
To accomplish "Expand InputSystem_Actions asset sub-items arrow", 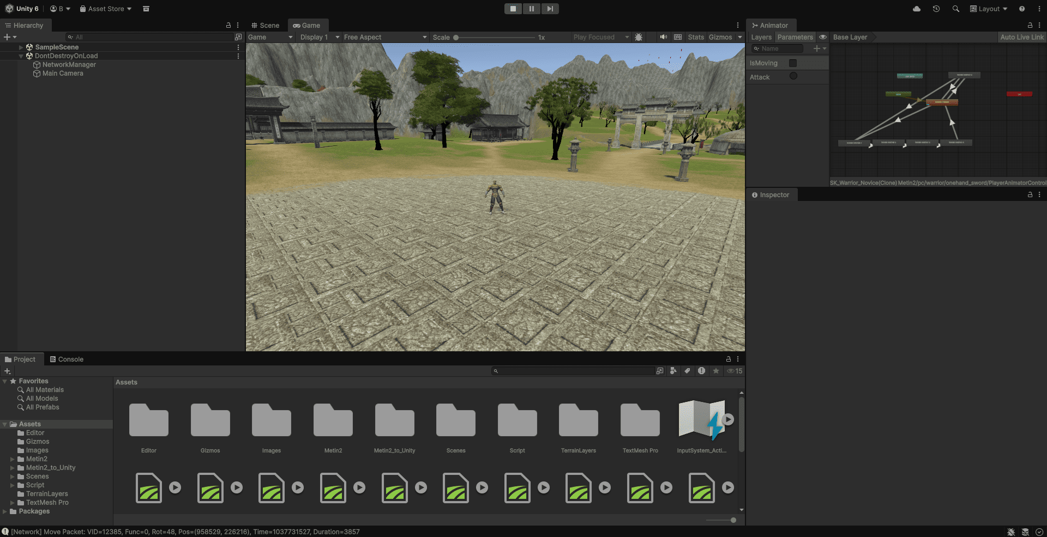I will 729,419.
